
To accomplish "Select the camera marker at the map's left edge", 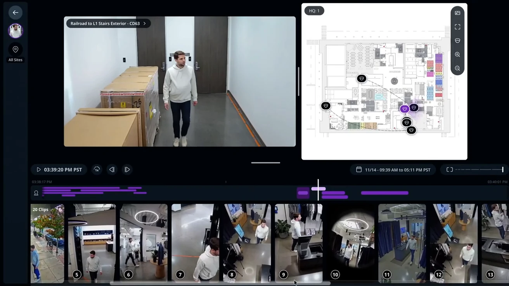I will coord(326,105).
